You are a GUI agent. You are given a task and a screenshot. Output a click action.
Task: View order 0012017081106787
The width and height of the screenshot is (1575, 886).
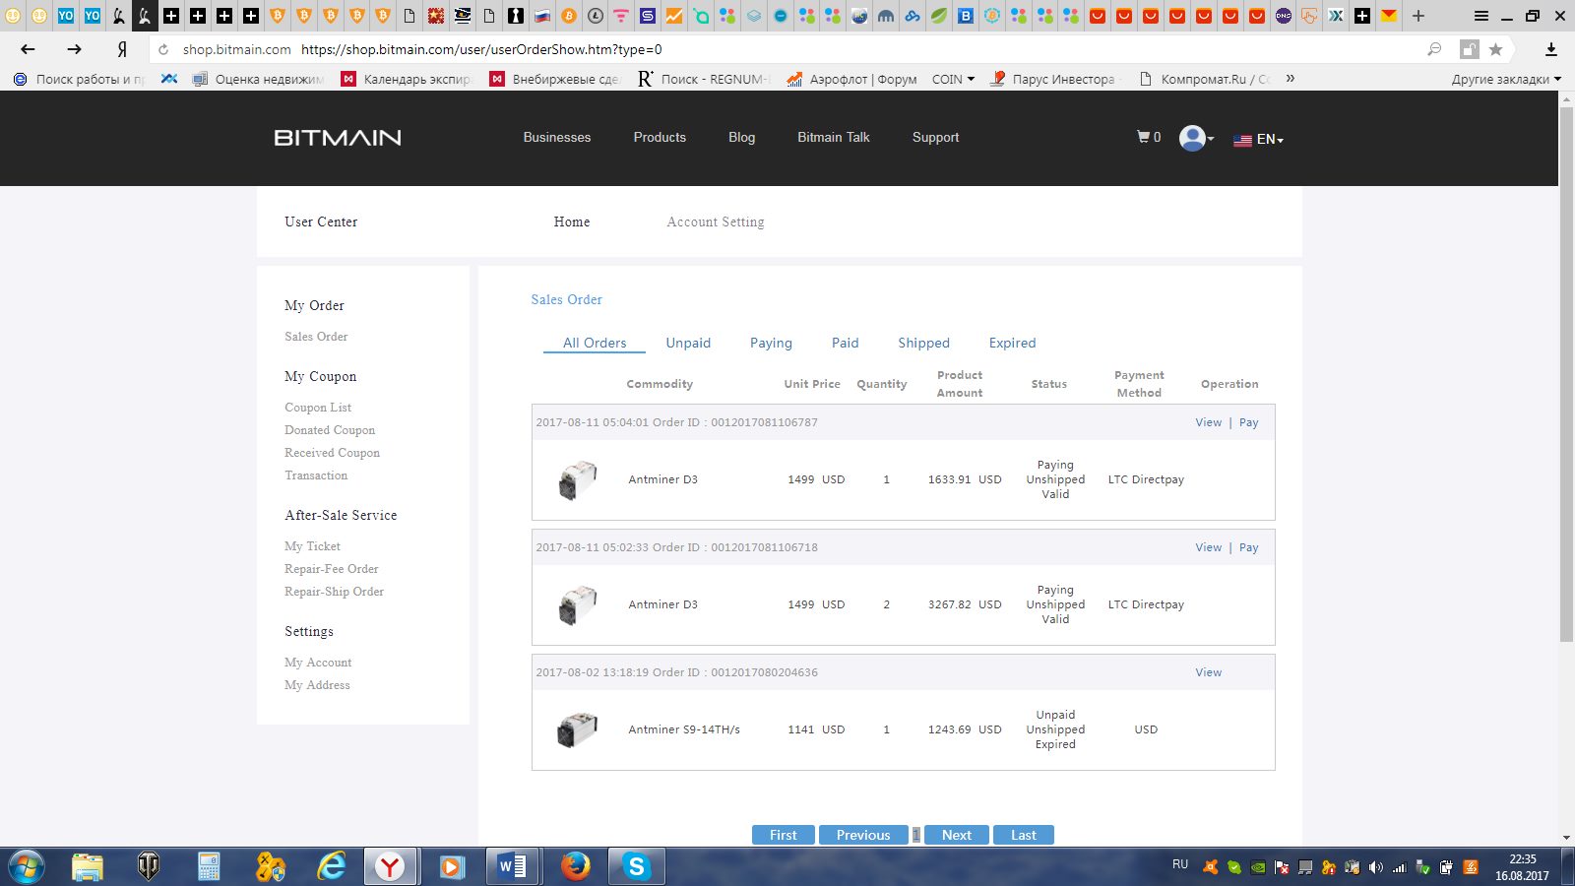(x=1209, y=422)
